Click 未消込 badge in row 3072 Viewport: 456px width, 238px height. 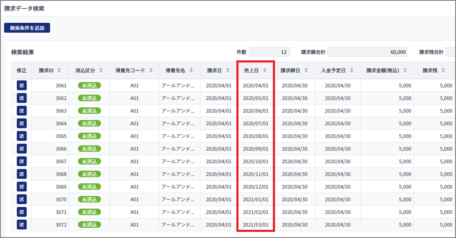pos(89,225)
